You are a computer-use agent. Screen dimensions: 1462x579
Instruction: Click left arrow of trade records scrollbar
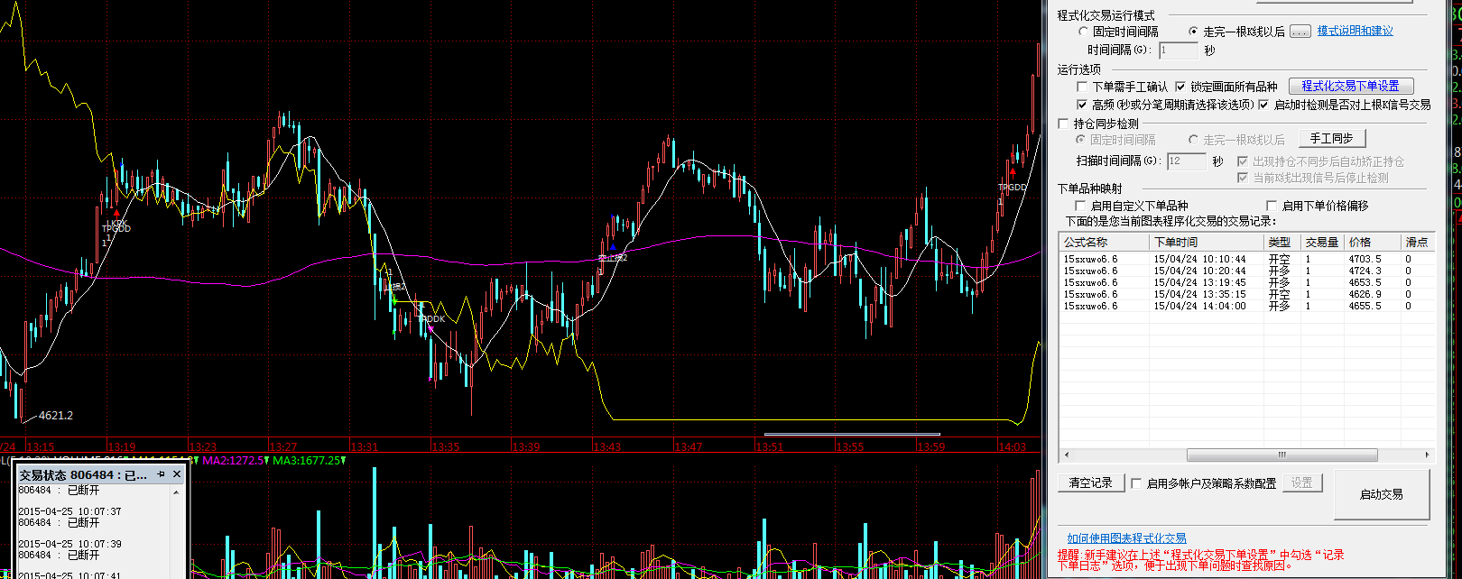tap(1066, 455)
